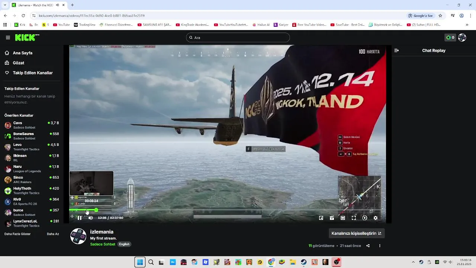Open video player settings gear

[x=376, y=218]
